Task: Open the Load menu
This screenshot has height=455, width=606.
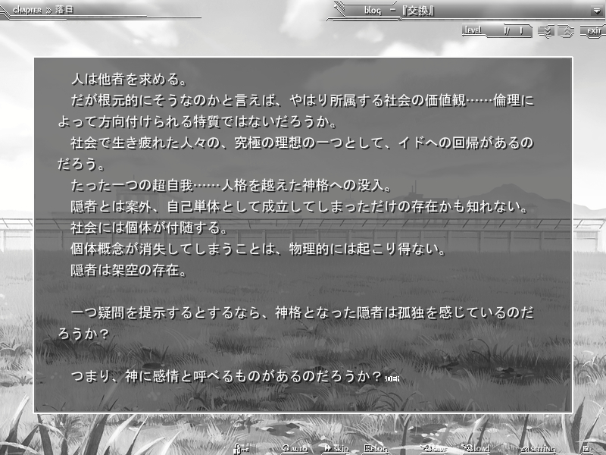Action: click(x=477, y=449)
